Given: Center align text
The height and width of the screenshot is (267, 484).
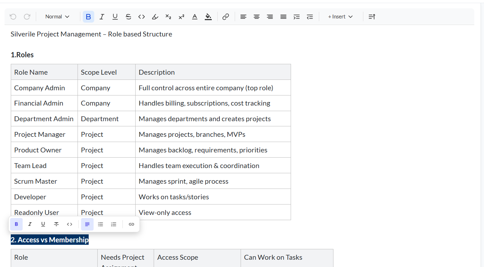Looking at the screenshot, I should click(257, 17).
